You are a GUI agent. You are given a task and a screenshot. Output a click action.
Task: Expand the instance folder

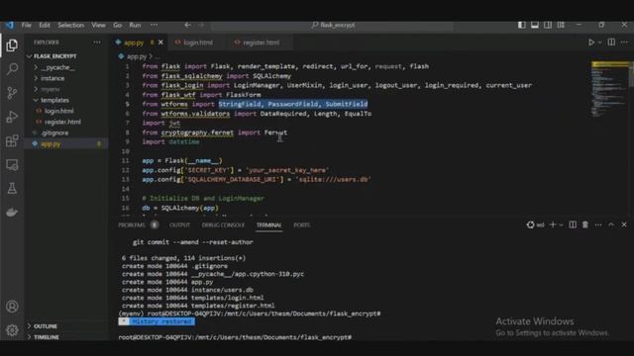[x=36, y=78]
